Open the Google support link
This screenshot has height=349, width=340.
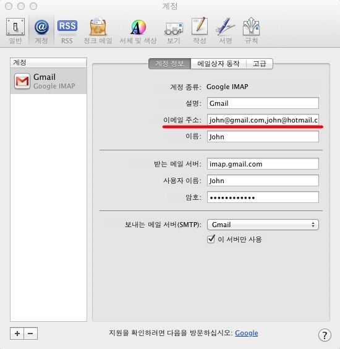coord(247,333)
